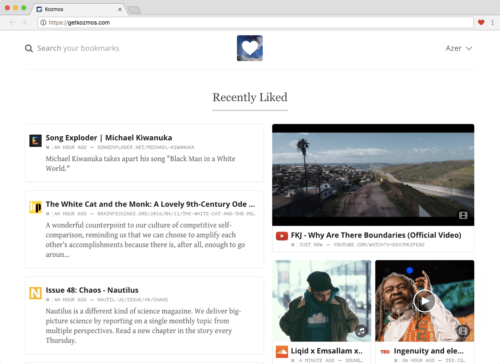Click the Nautilus science magazine description
The image size is (500, 364).
[144, 326]
